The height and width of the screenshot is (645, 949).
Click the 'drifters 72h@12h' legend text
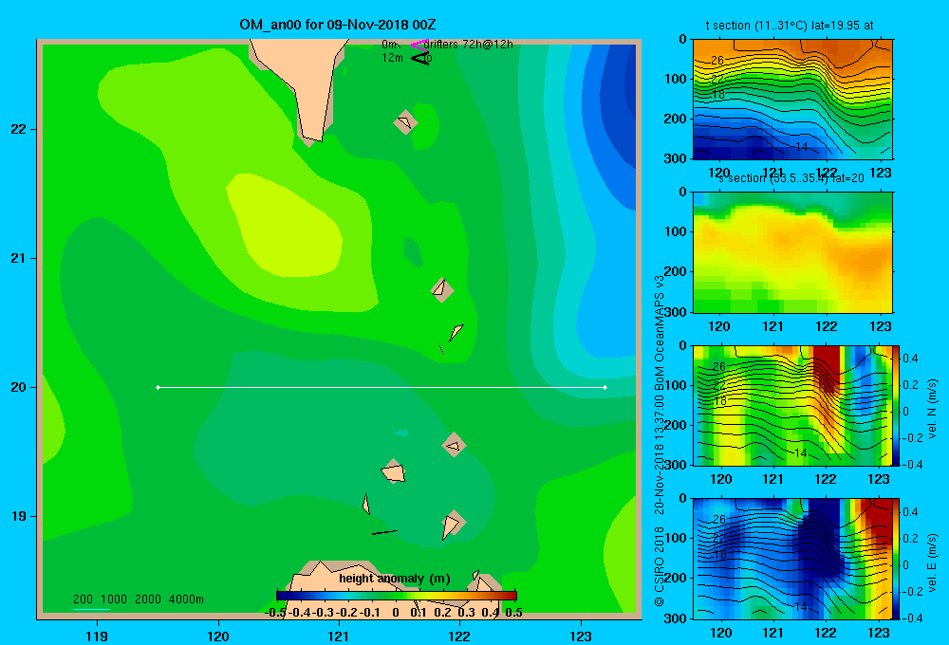(x=469, y=45)
